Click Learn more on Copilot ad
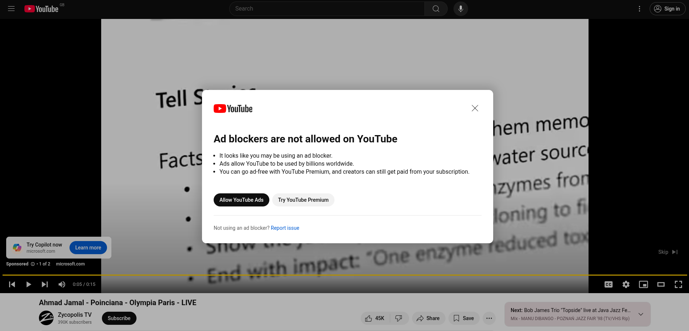Screen dimensions: 689x331 click(88, 248)
